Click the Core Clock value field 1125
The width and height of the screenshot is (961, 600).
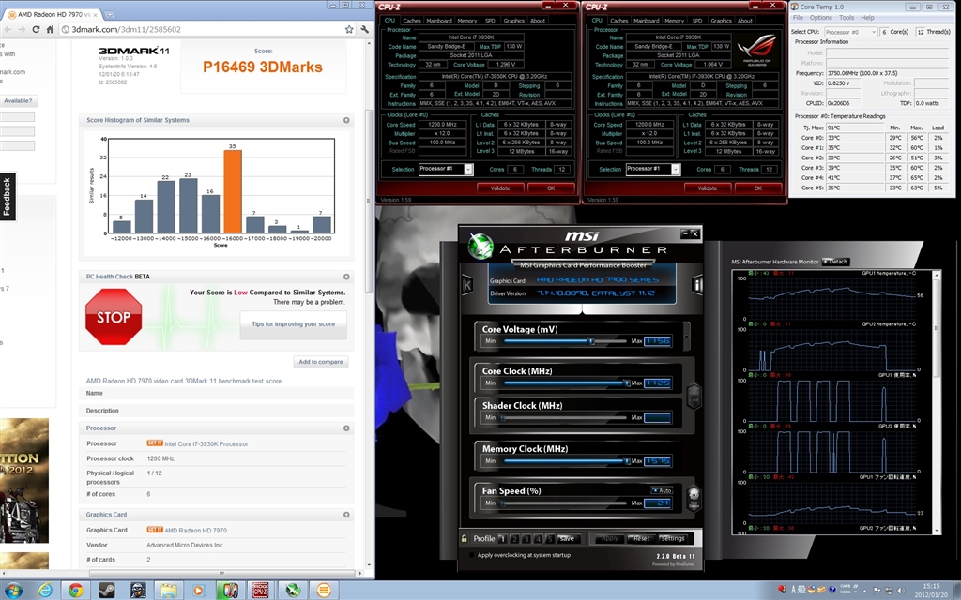point(657,383)
